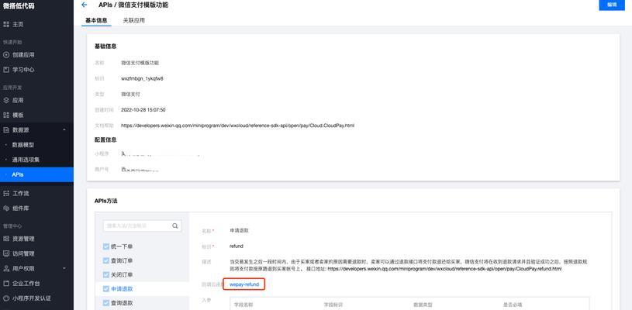Toggle the 申请退款 checkbox
Viewport: 632px width, 310px height.
[106, 288]
